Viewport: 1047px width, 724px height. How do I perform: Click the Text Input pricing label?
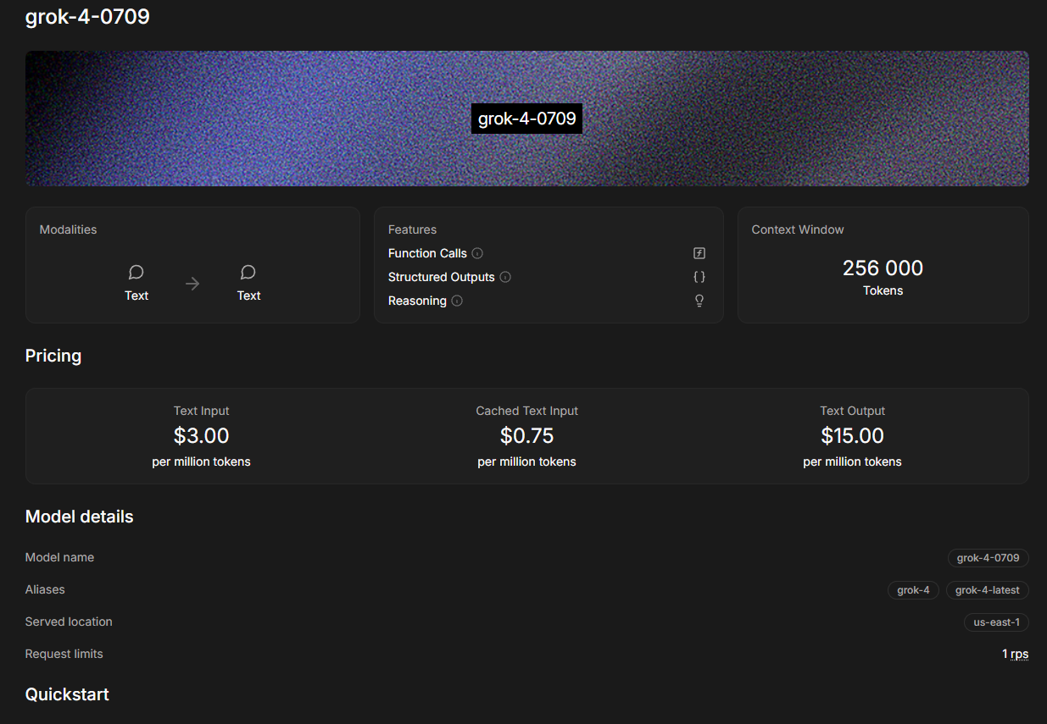point(202,411)
